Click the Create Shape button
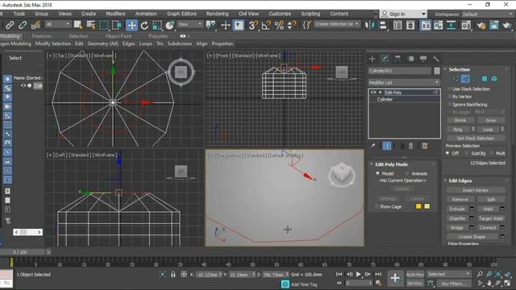The width and height of the screenshot is (516, 290). point(472,237)
